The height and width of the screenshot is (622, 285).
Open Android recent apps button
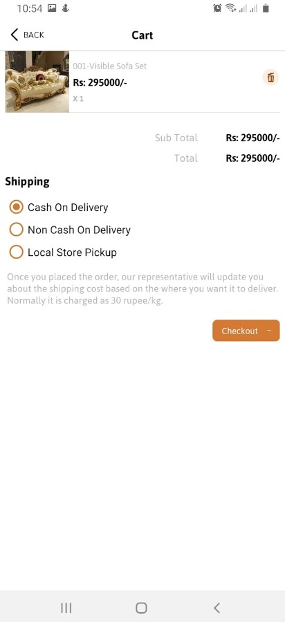click(66, 607)
